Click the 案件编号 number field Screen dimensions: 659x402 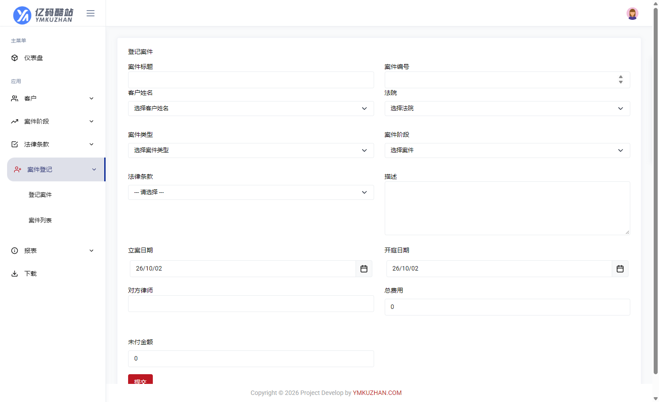click(507, 80)
